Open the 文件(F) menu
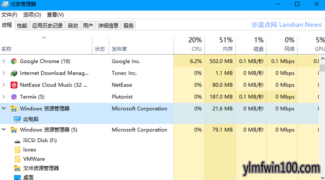Image resolution: width=325 pixels, height=180 pixels. 9,15
